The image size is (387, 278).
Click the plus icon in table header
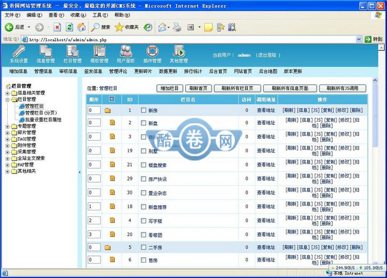112,99
